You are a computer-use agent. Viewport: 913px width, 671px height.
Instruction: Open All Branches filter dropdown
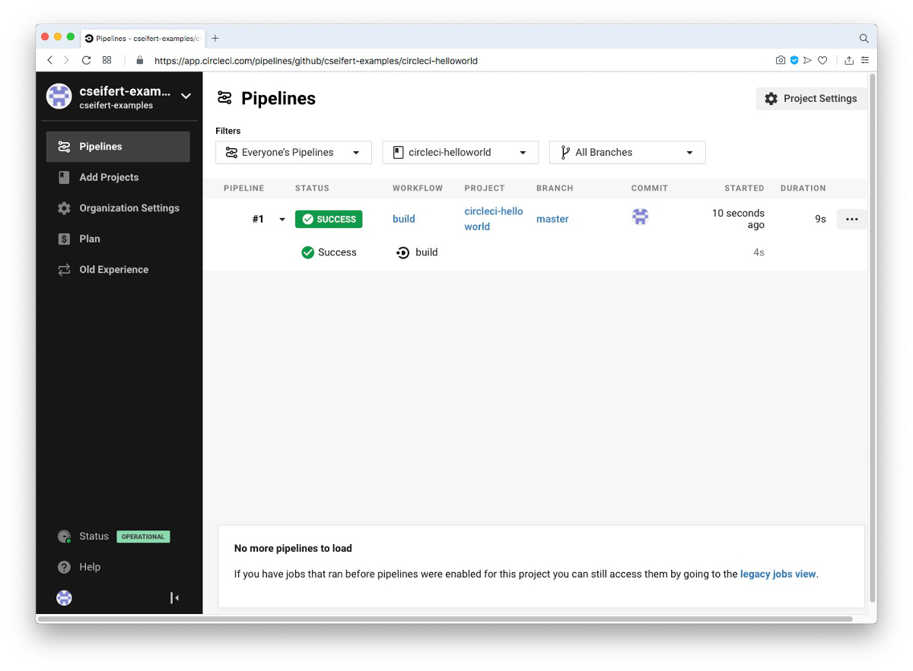tap(628, 153)
